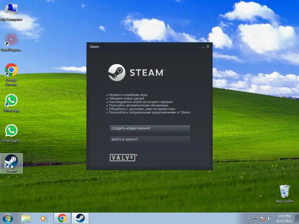Select the My Computer desktop icon

pyautogui.click(x=11, y=12)
